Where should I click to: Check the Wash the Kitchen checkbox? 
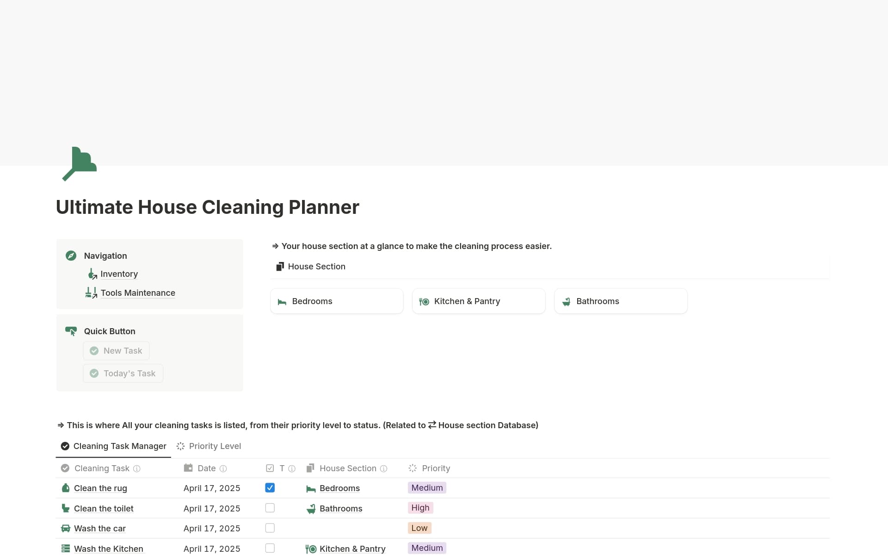click(x=270, y=548)
